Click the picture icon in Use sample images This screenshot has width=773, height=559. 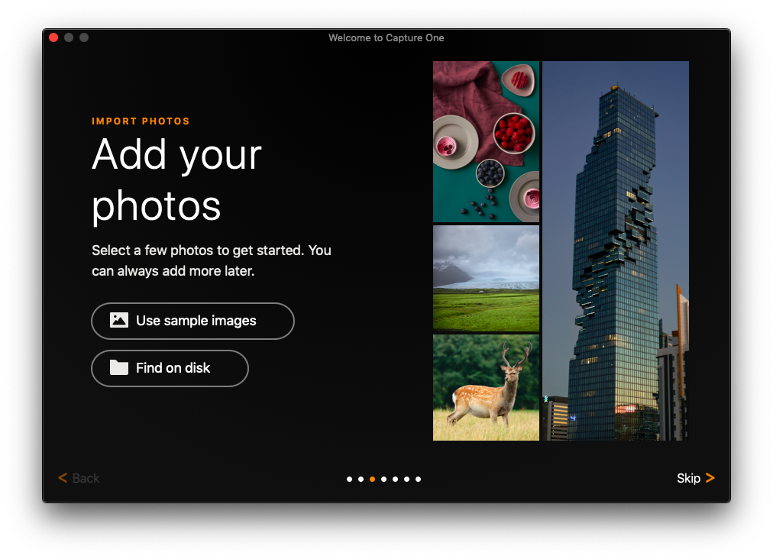point(119,320)
